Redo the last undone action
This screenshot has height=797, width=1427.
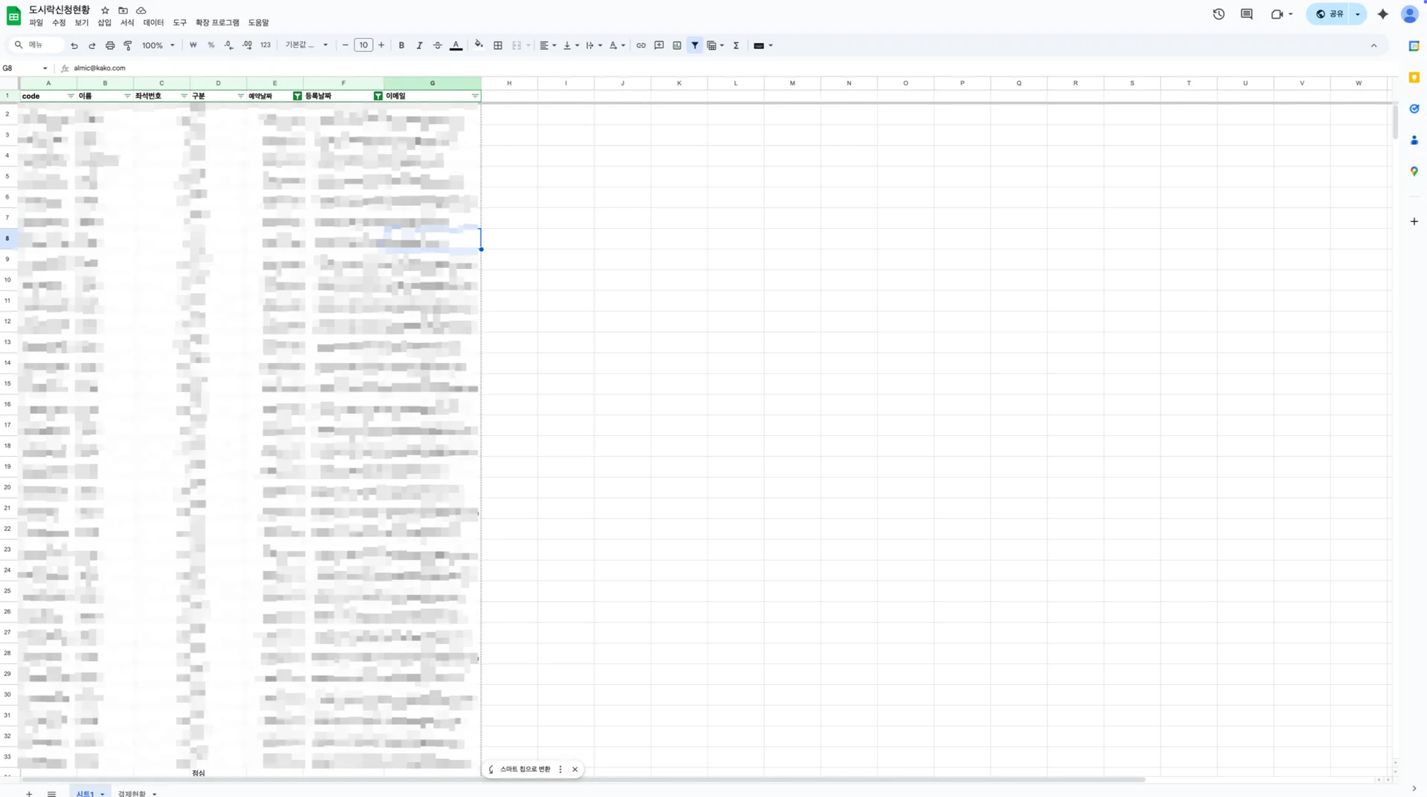click(x=92, y=45)
